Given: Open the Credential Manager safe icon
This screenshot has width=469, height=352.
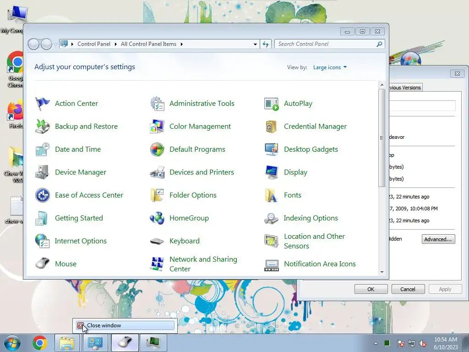Looking at the screenshot, I should [x=272, y=126].
